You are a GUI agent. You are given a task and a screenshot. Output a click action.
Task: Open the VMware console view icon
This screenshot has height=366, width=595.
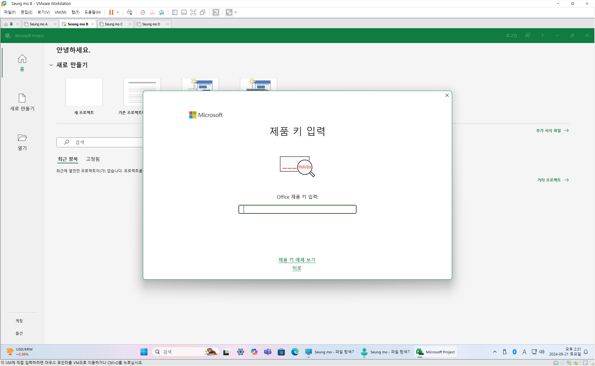coord(216,12)
